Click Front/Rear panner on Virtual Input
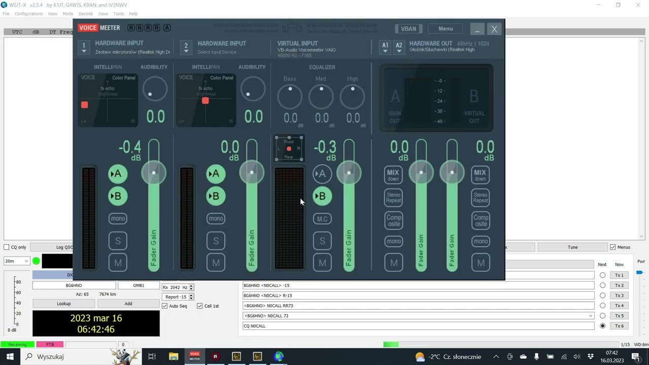 click(x=289, y=149)
